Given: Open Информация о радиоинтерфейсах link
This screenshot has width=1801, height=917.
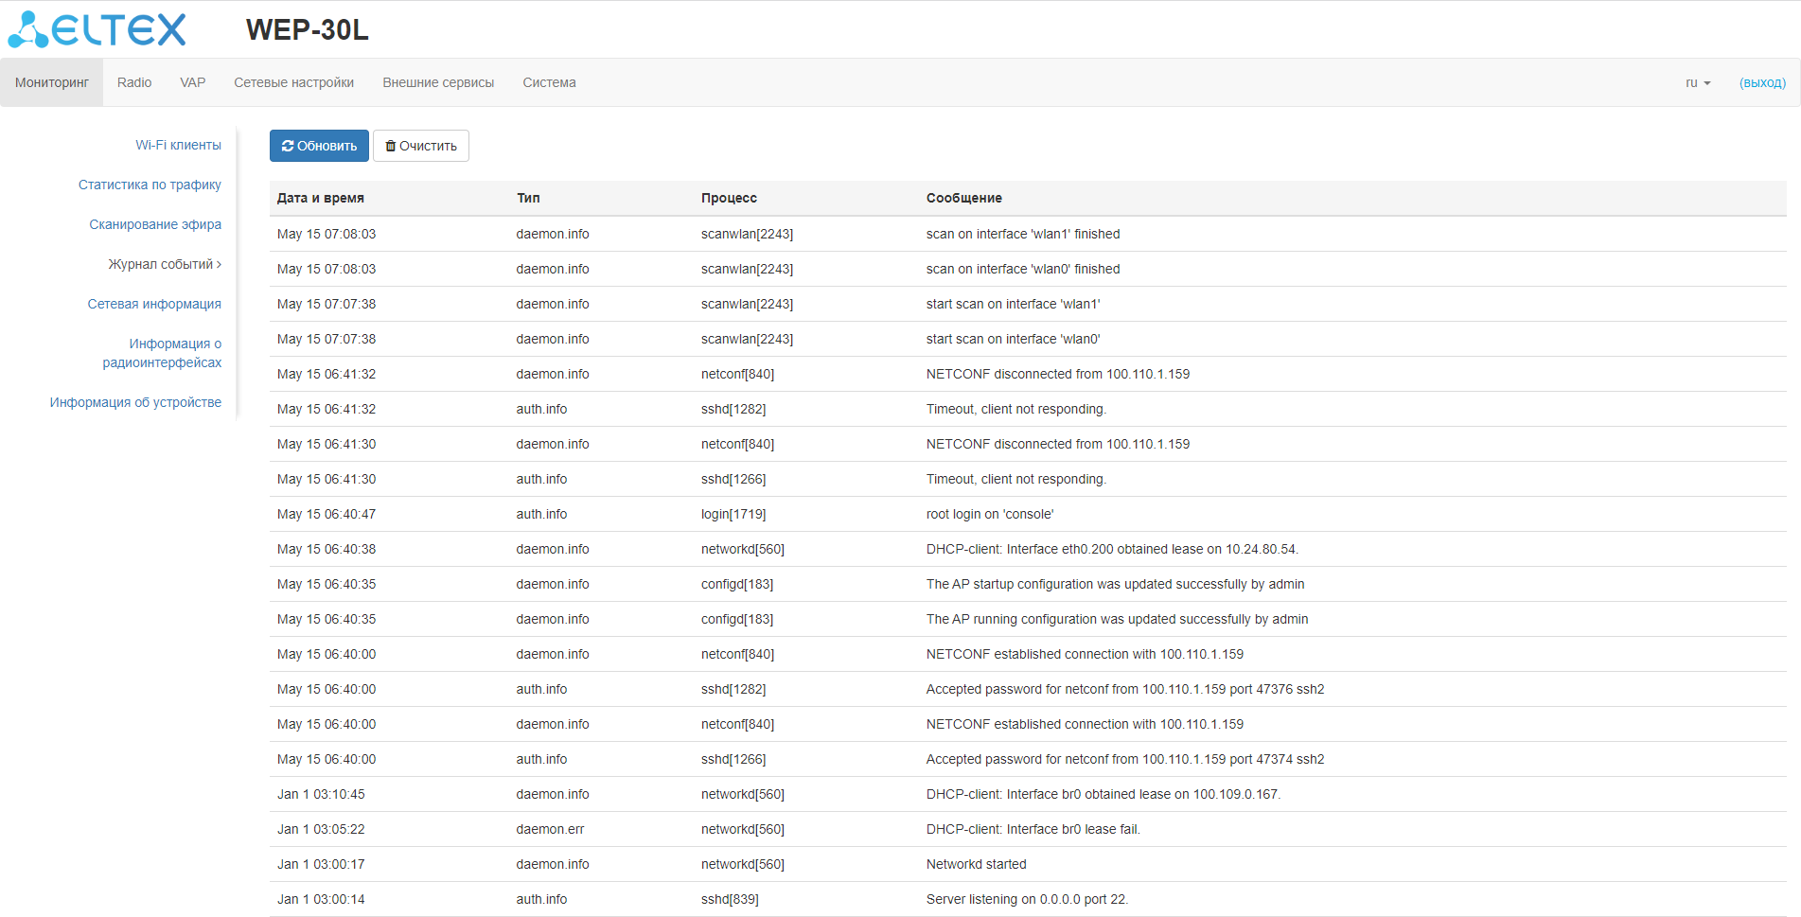Looking at the screenshot, I should [163, 353].
